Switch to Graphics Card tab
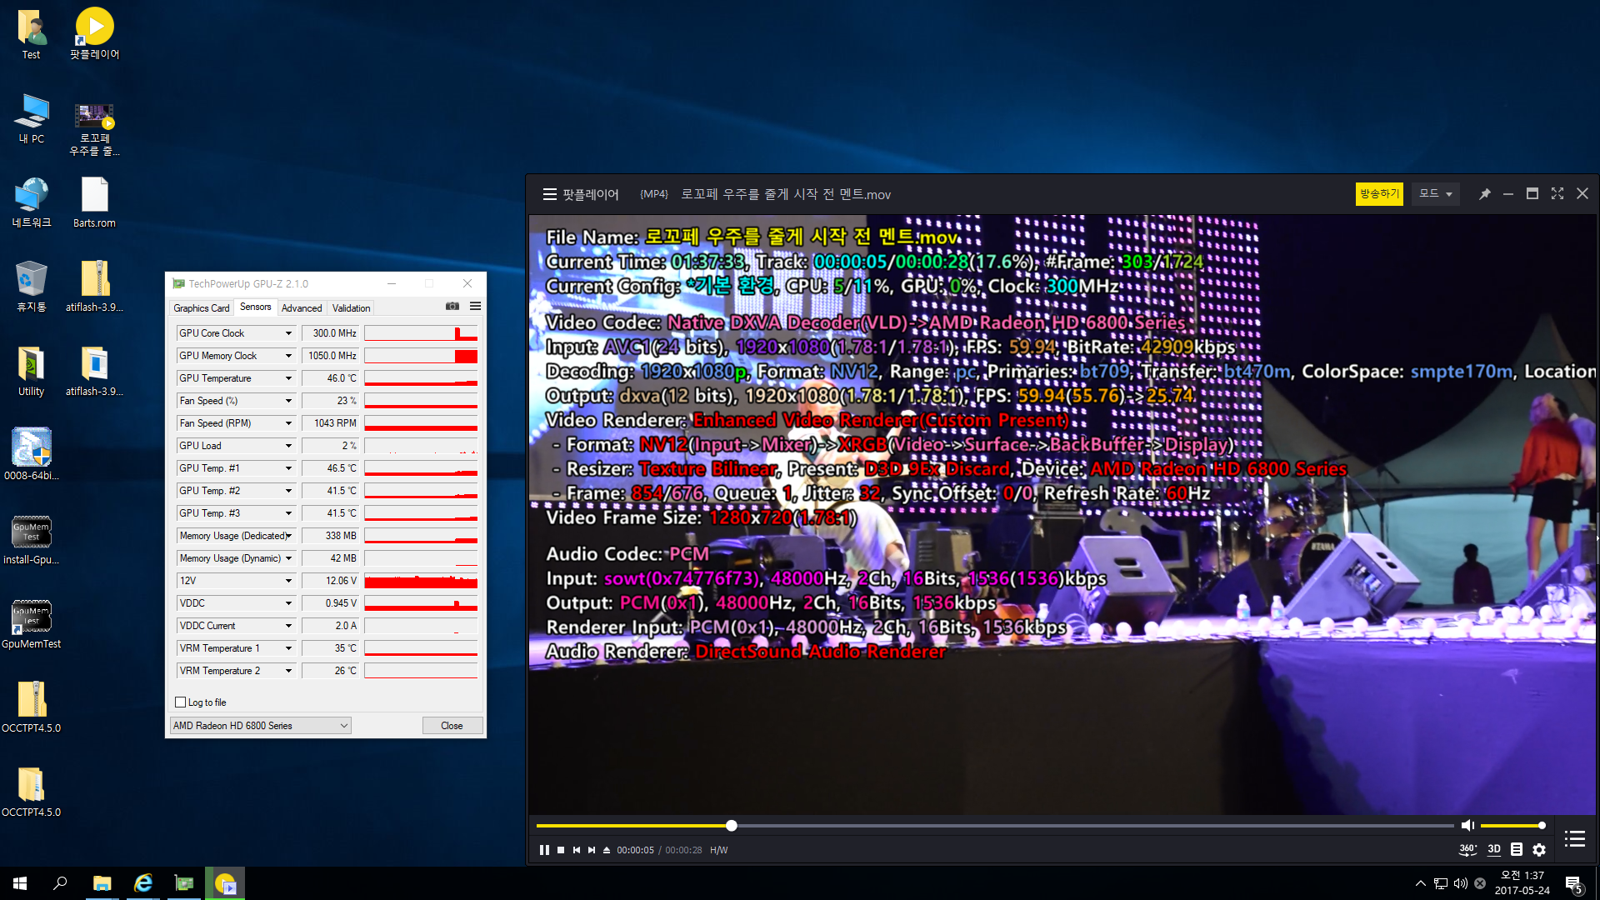Image resolution: width=1600 pixels, height=900 pixels. click(x=201, y=308)
